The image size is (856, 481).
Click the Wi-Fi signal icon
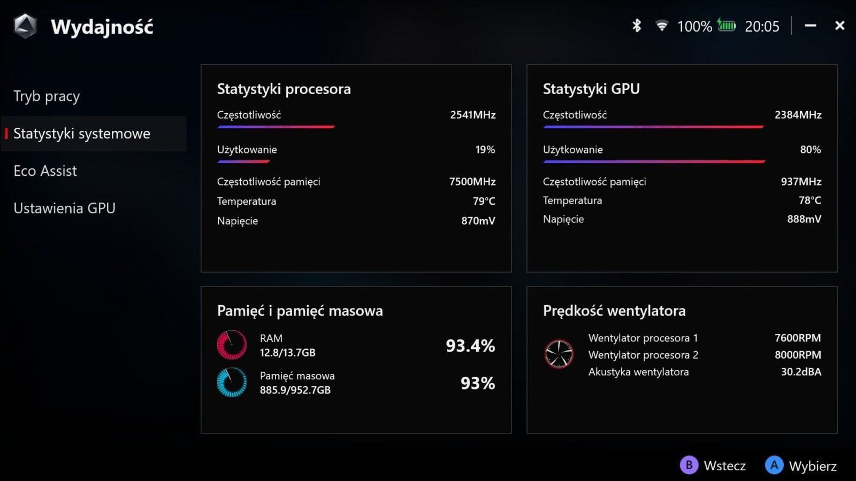click(x=662, y=26)
